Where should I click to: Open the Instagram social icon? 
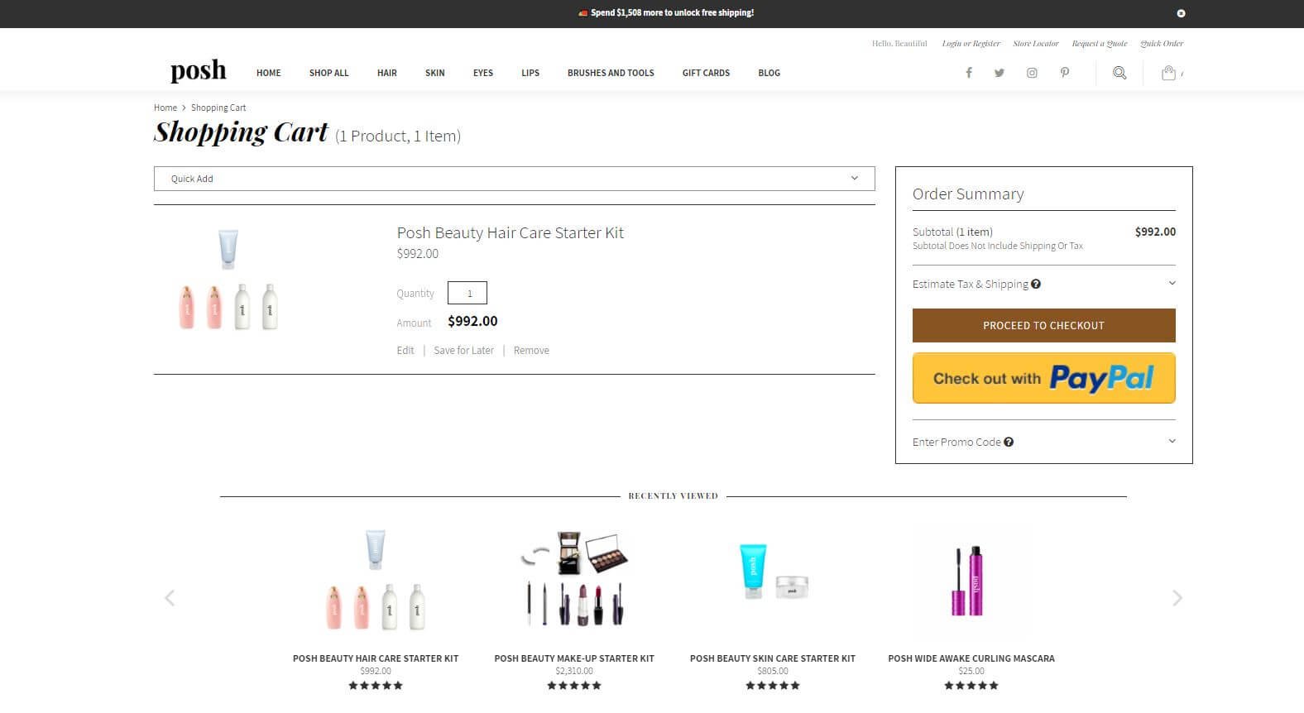1032,73
